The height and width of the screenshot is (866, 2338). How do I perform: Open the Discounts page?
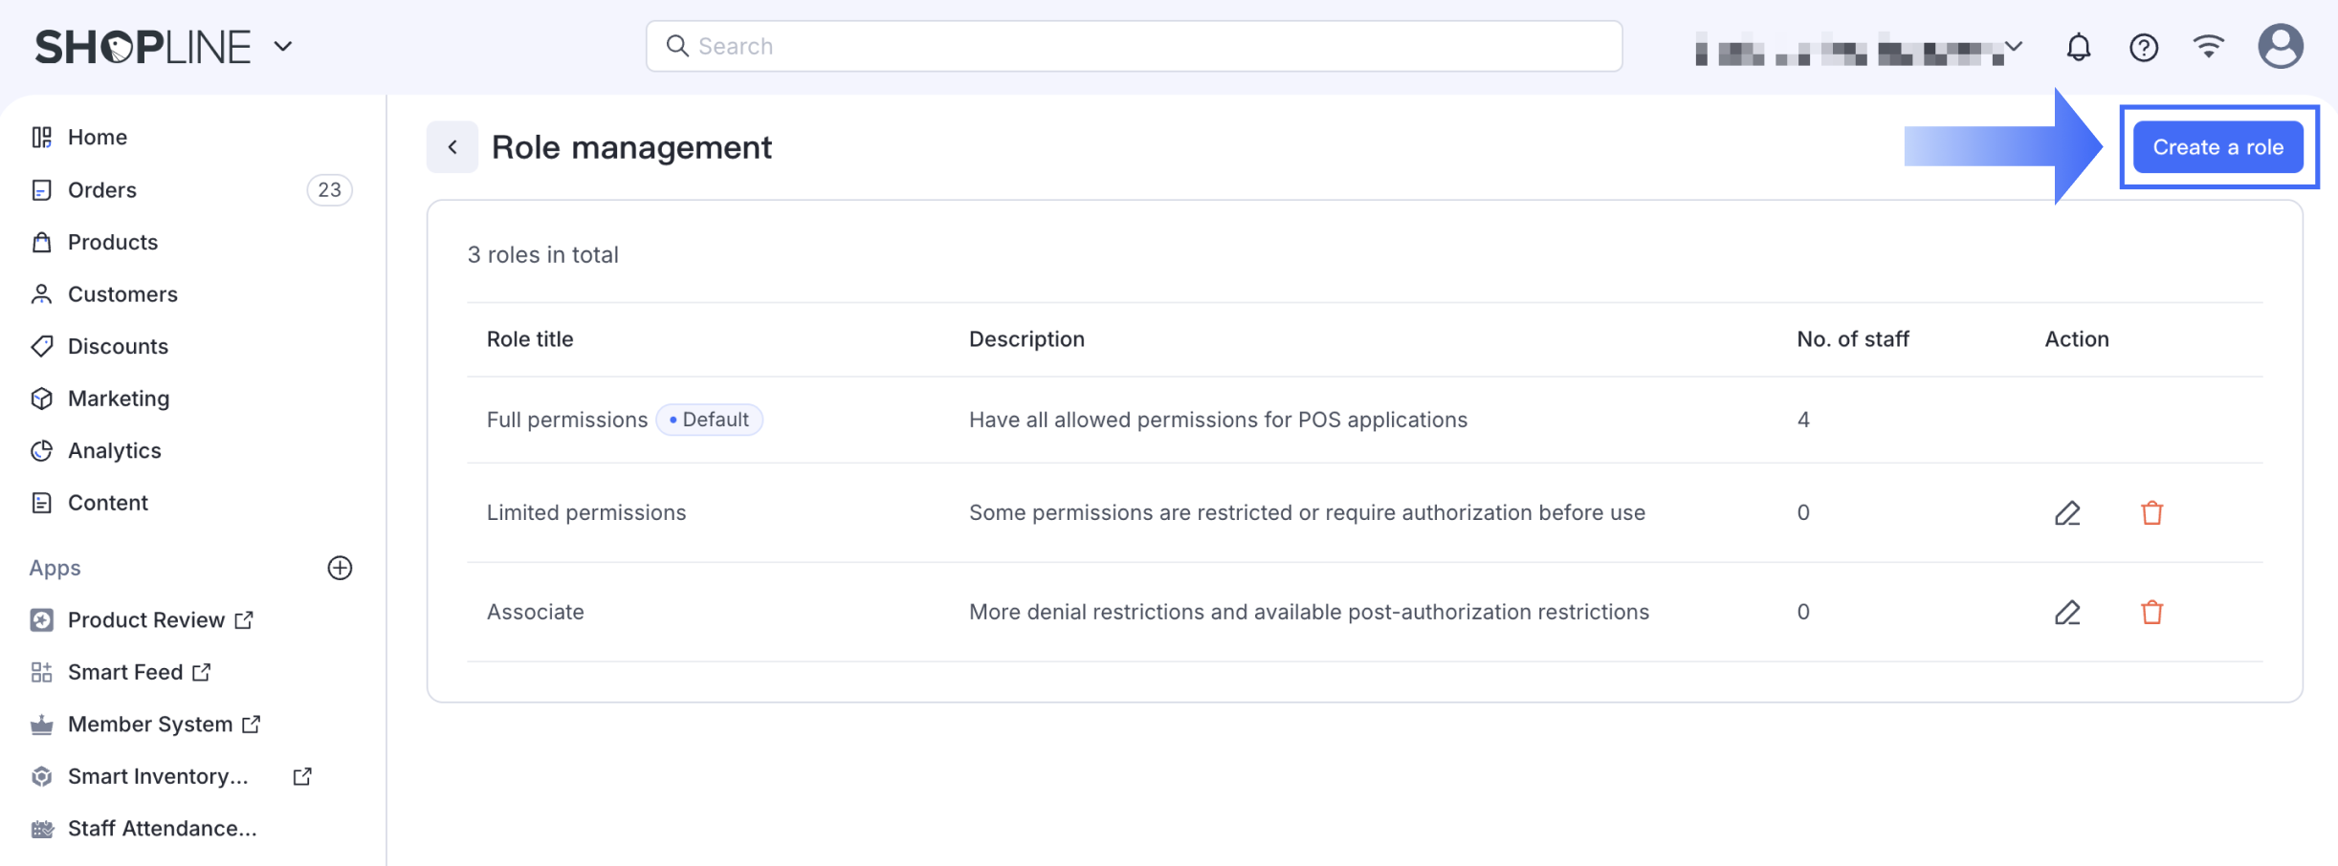click(x=118, y=346)
